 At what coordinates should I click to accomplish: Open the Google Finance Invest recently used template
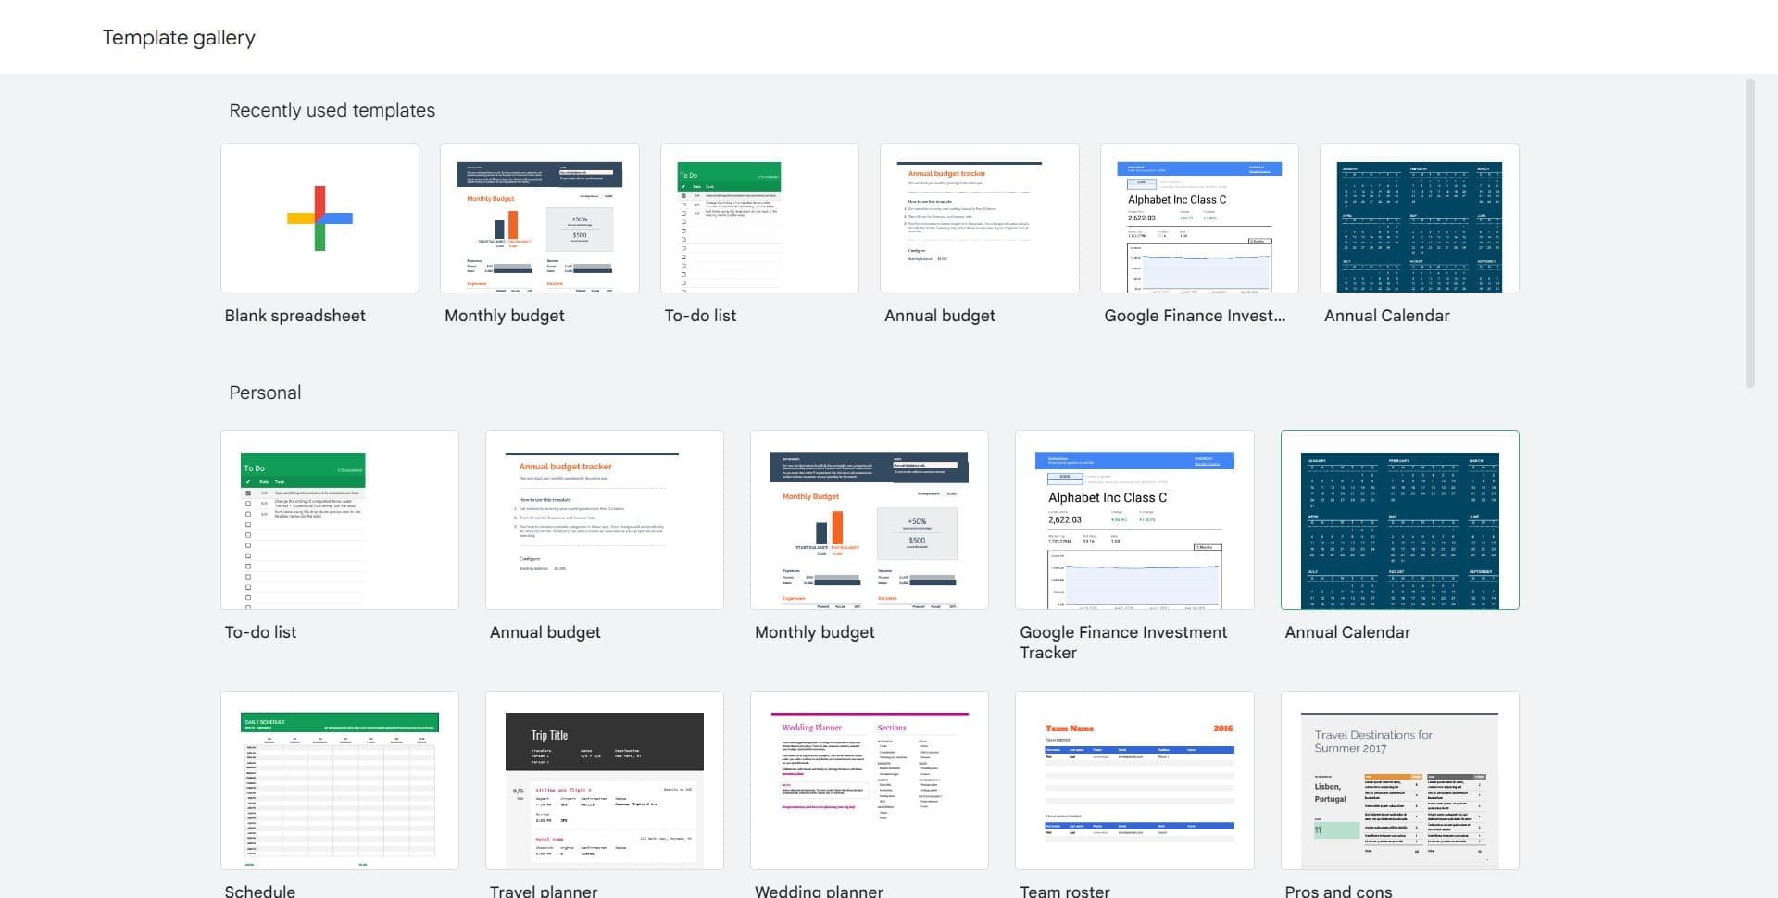1199,218
